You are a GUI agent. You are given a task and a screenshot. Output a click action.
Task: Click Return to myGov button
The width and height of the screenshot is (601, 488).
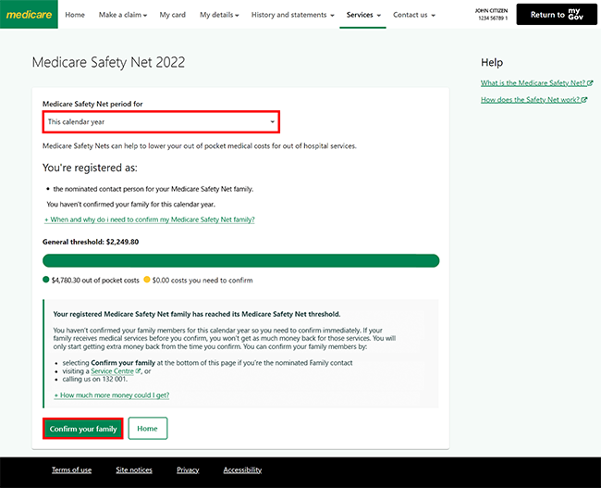[x=557, y=14]
